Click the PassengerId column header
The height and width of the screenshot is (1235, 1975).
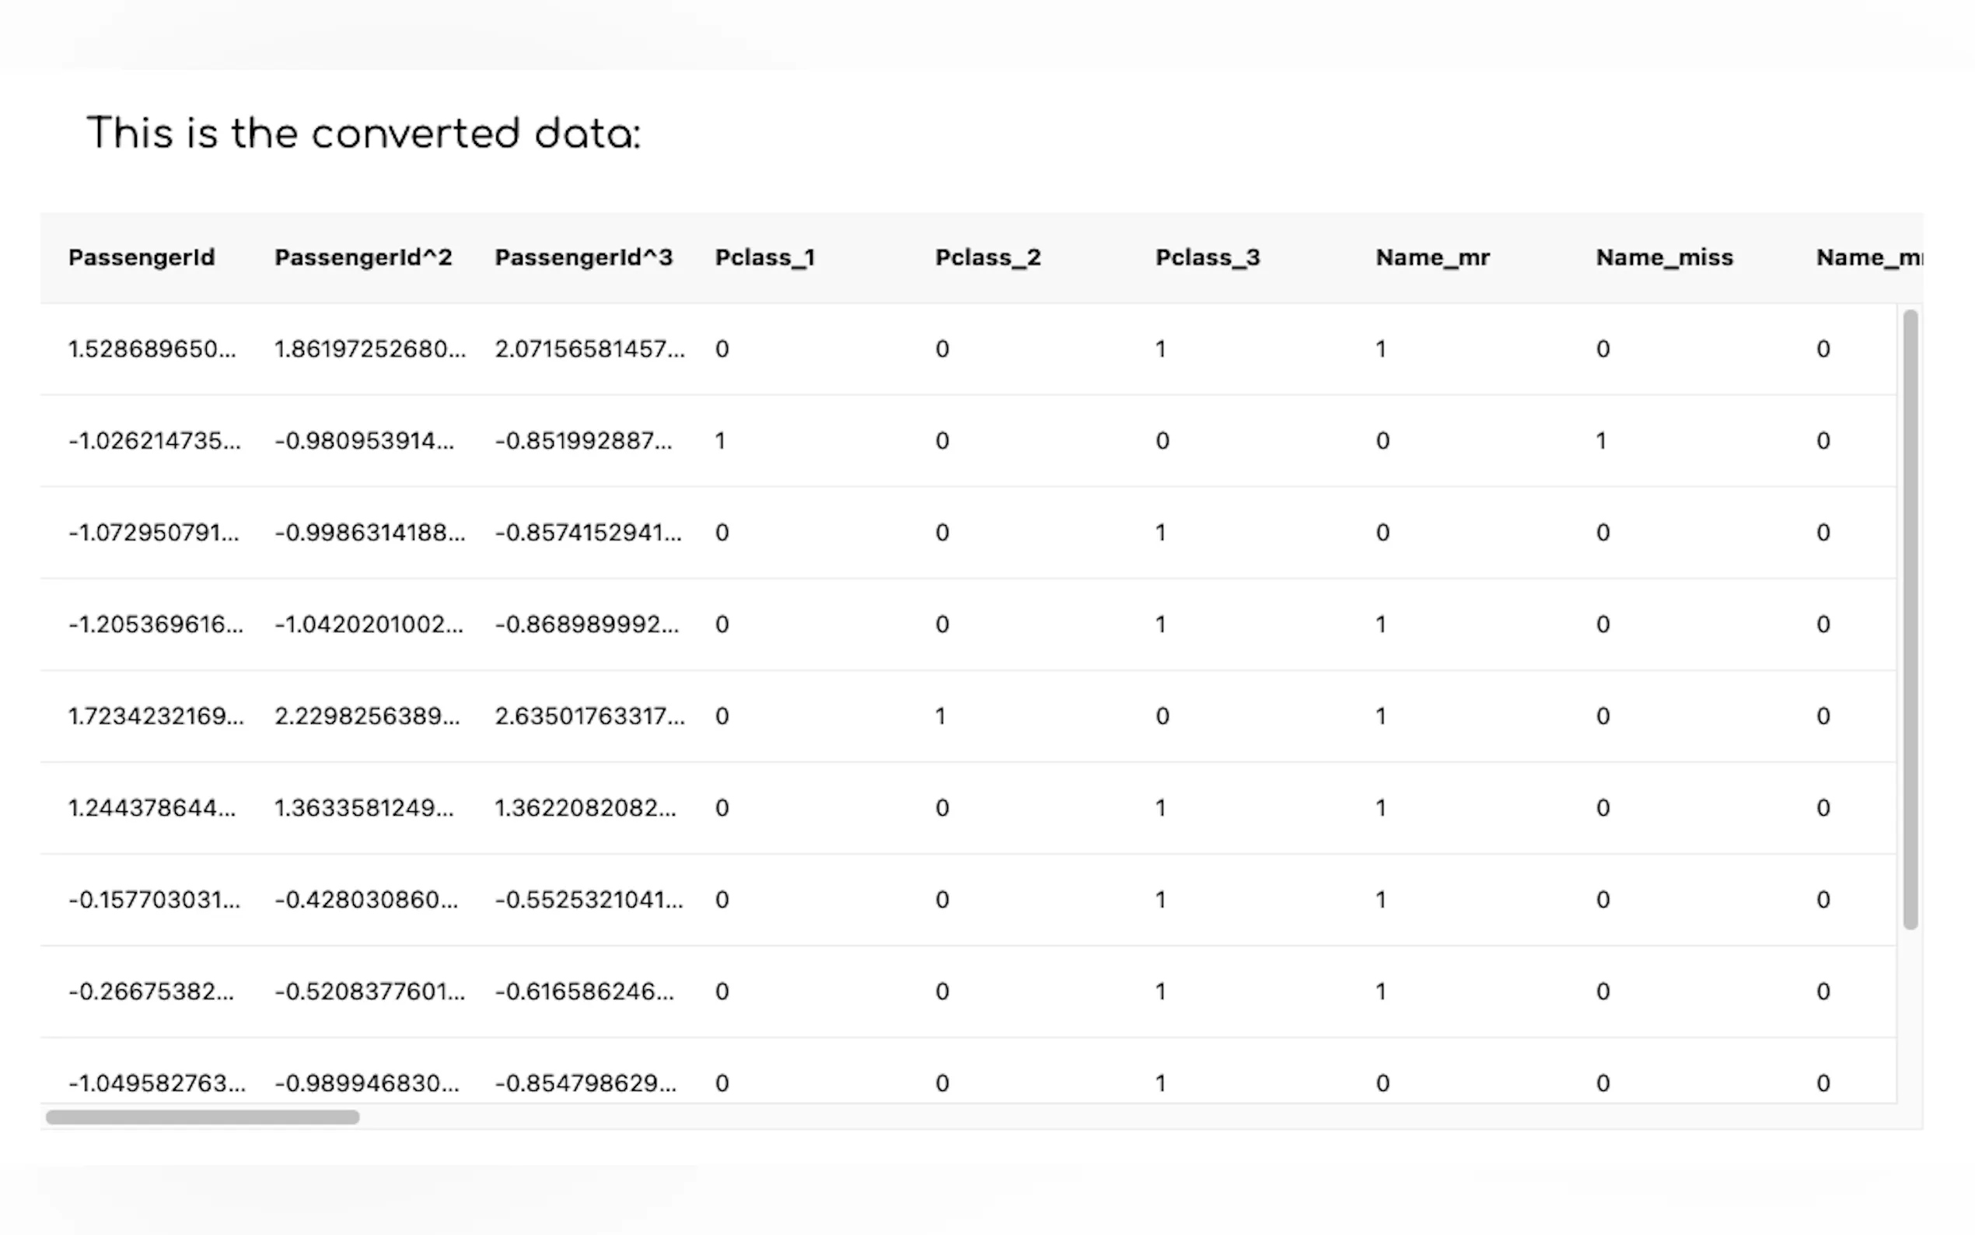coord(142,257)
